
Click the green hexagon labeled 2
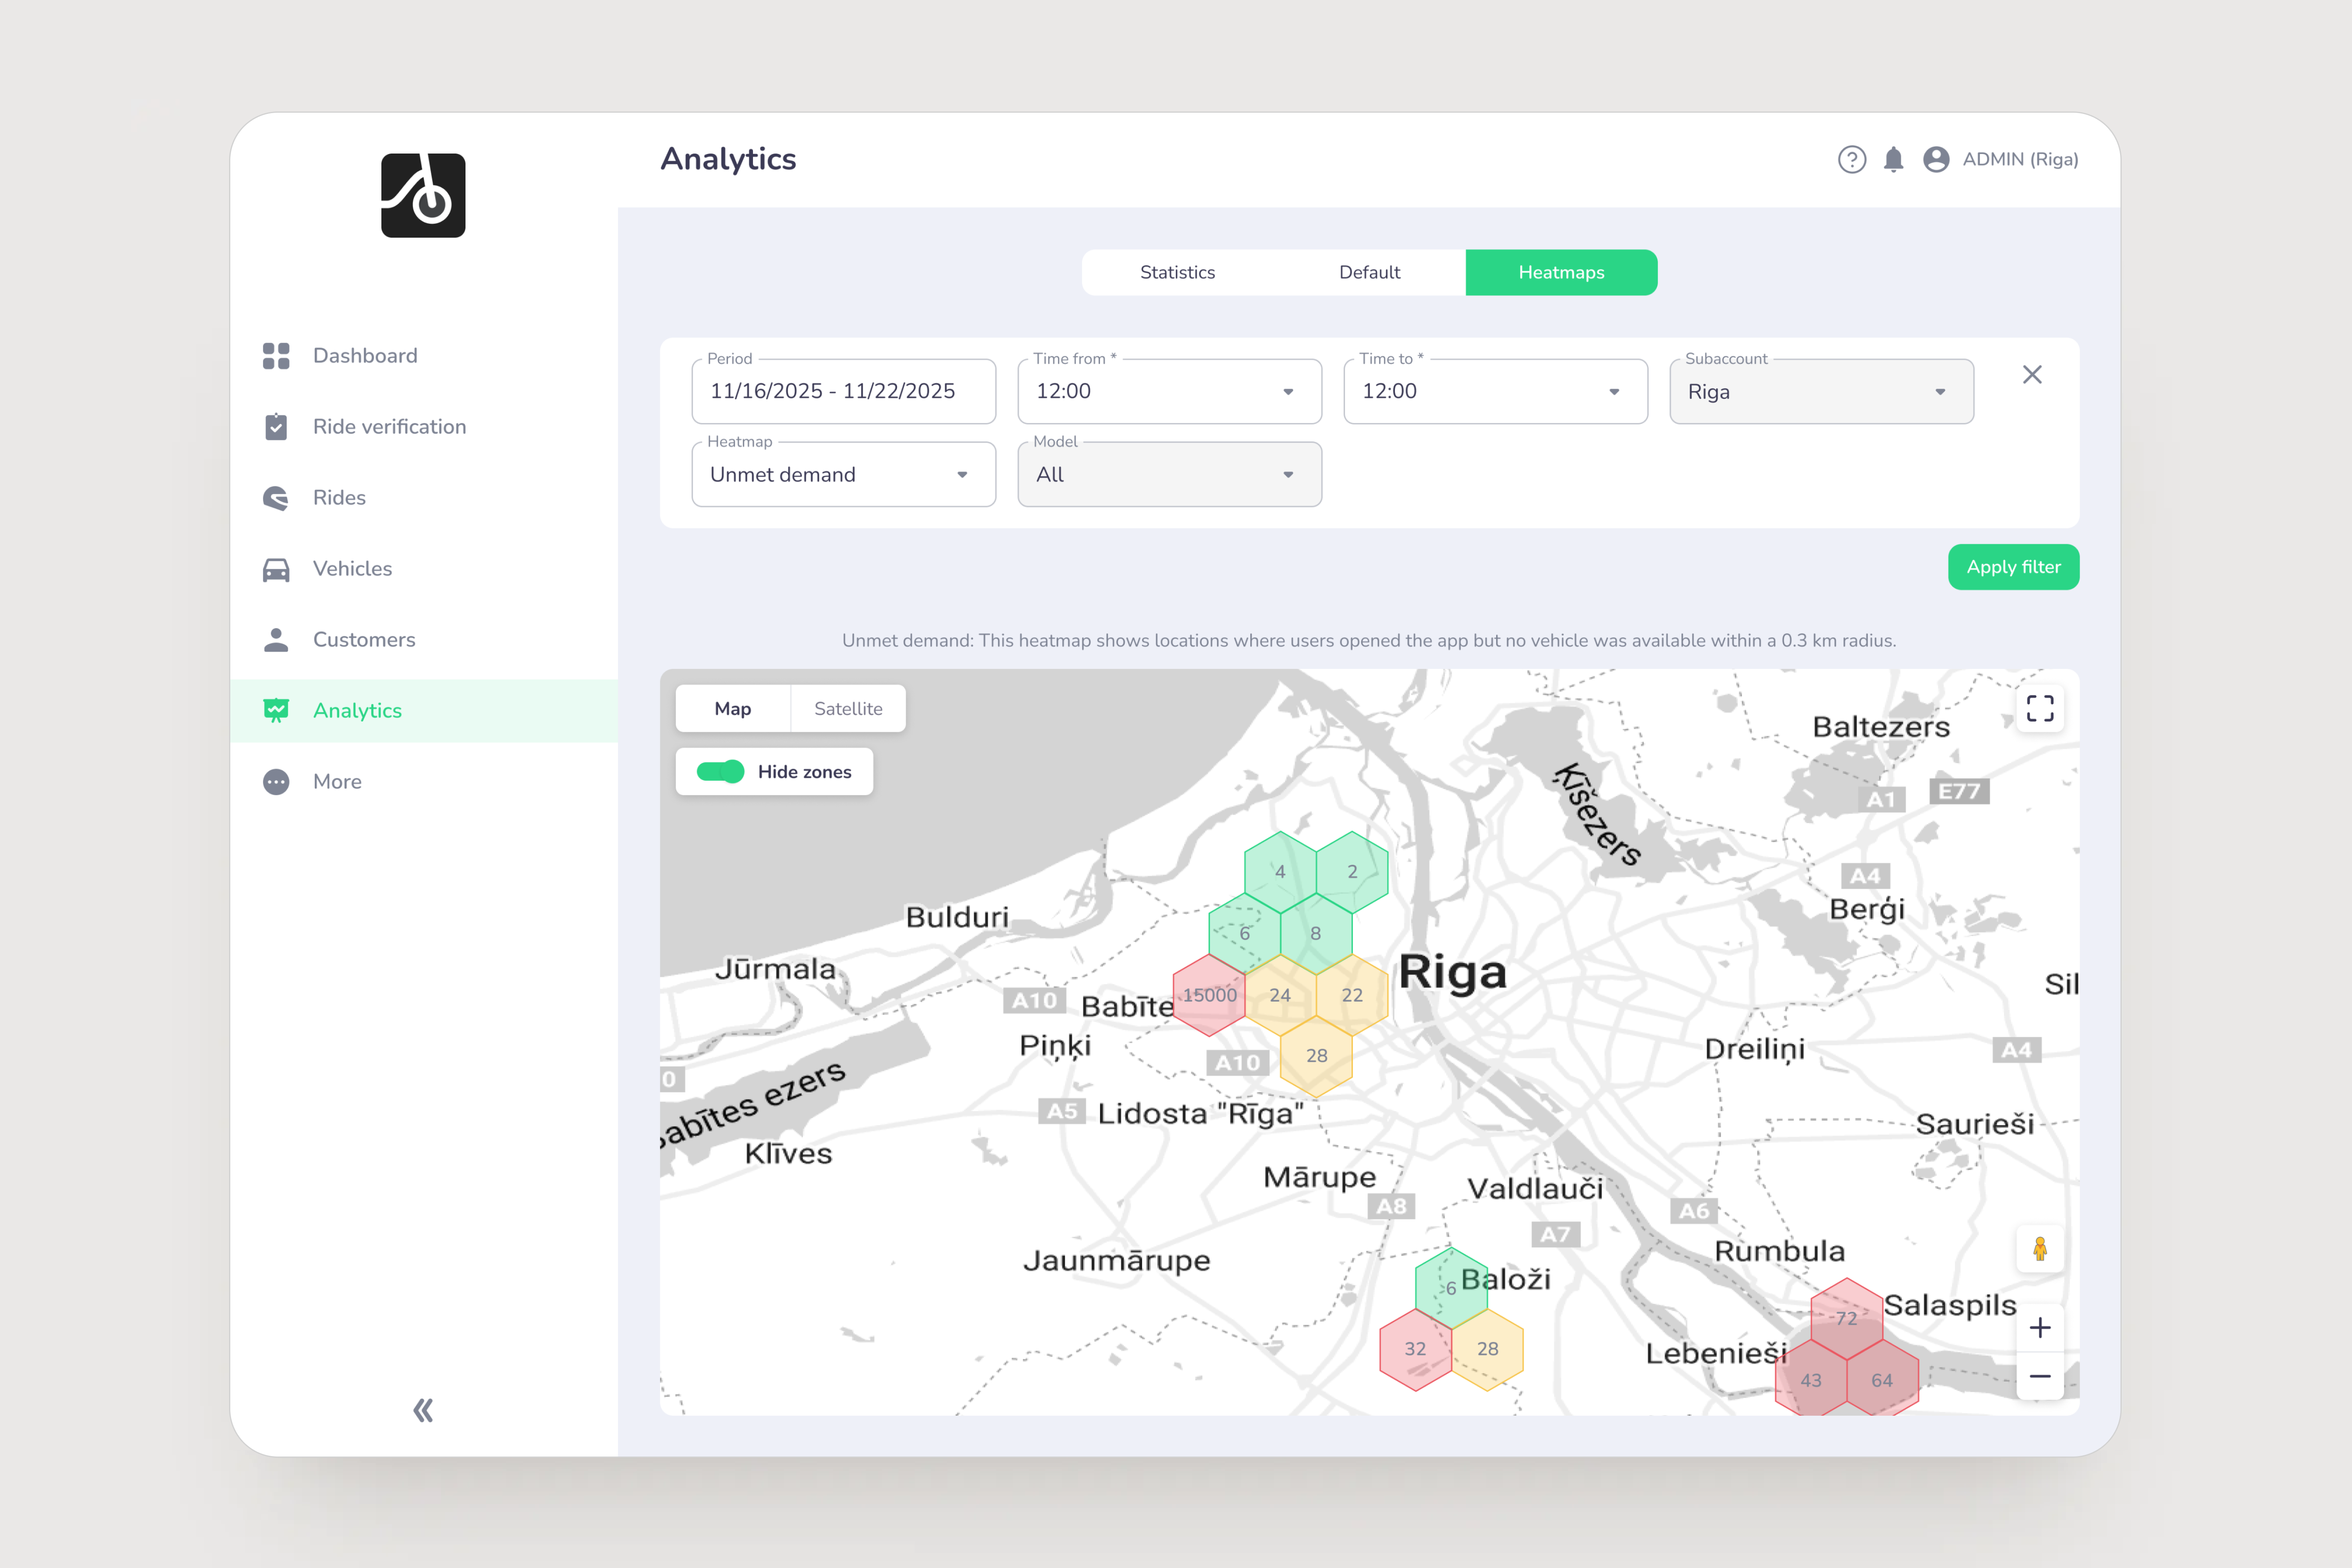click(1352, 872)
